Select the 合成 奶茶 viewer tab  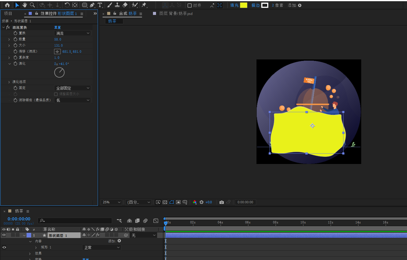click(128, 13)
